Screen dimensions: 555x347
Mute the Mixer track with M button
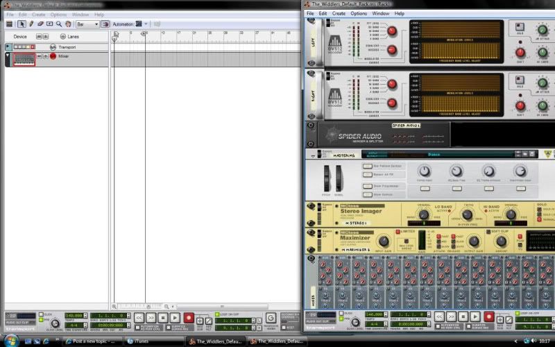tap(40, 56)
